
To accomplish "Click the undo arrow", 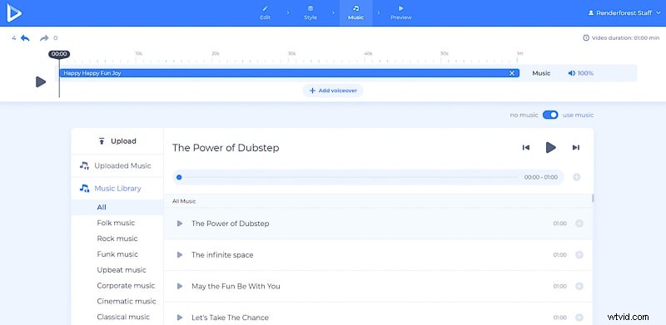I will [x=25, y=38].
